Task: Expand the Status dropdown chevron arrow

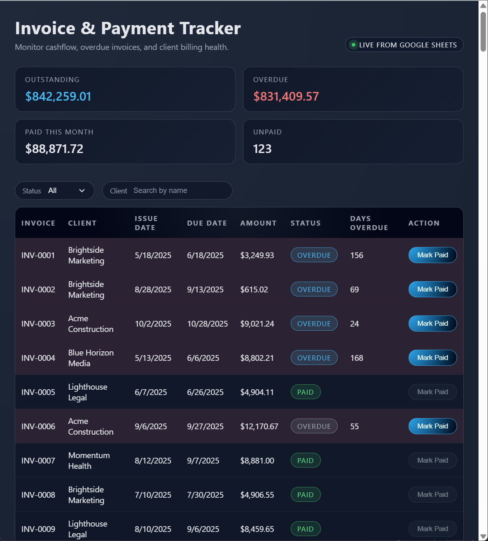Action: click(x=81, y=191)
